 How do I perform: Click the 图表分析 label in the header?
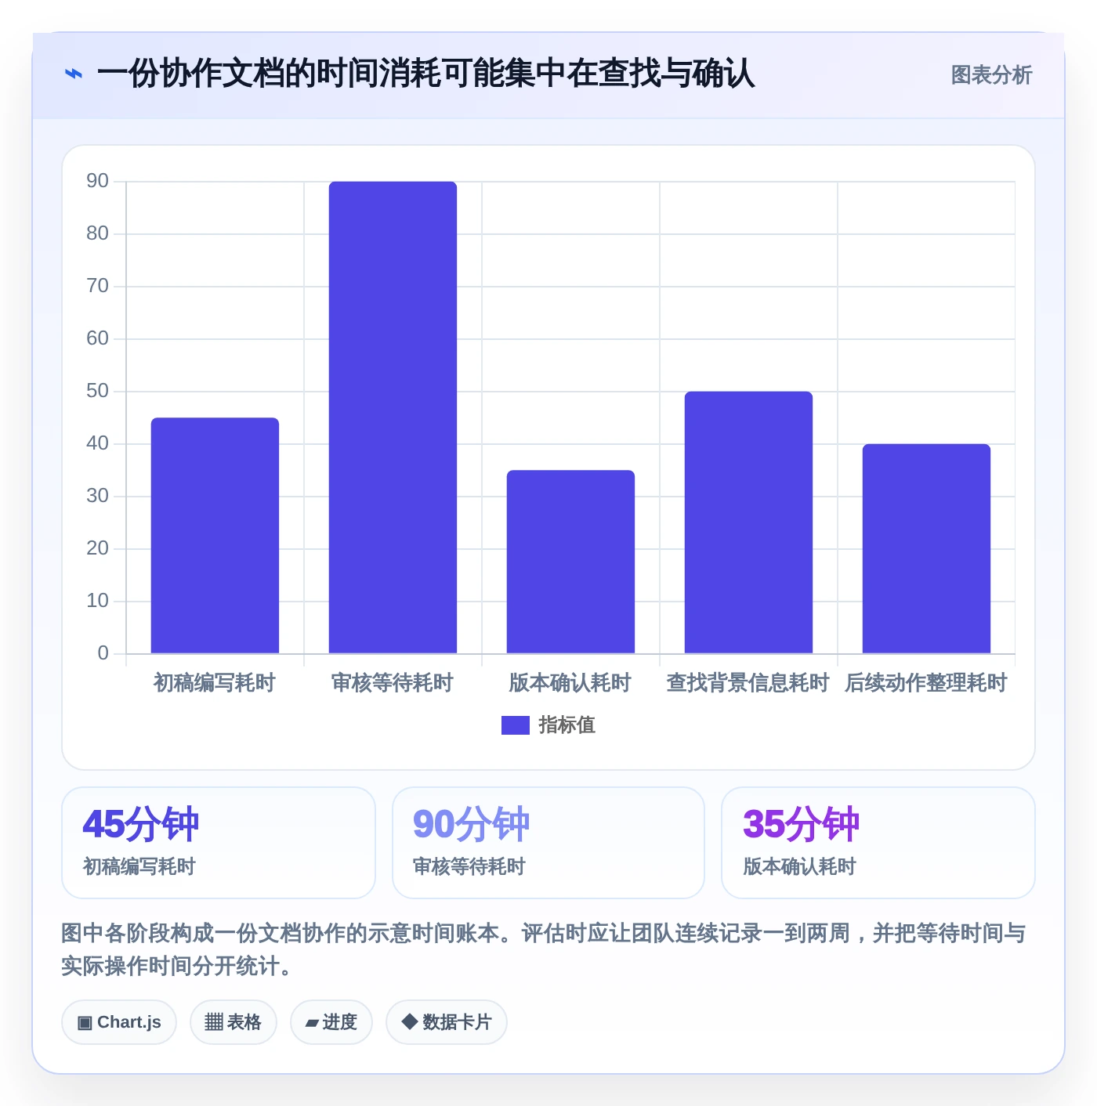(x=991, y=75)
